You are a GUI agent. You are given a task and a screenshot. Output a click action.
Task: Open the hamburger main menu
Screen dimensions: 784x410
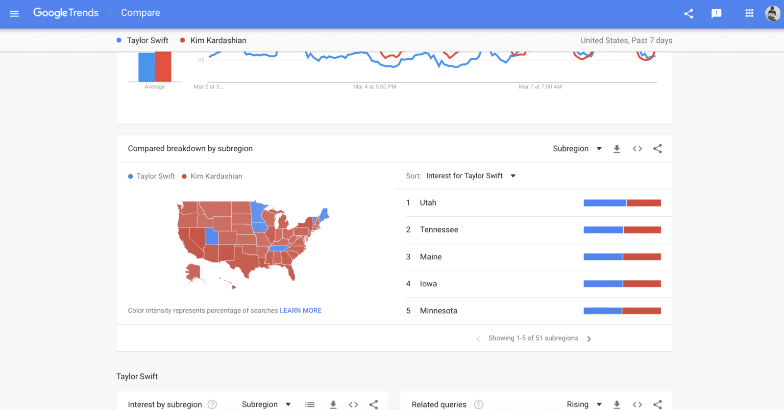[x=14, y=14]
